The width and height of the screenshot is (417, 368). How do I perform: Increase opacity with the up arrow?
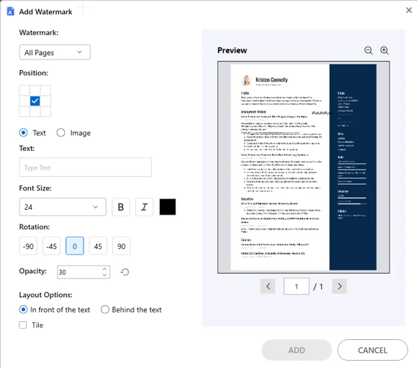(104, 269)
